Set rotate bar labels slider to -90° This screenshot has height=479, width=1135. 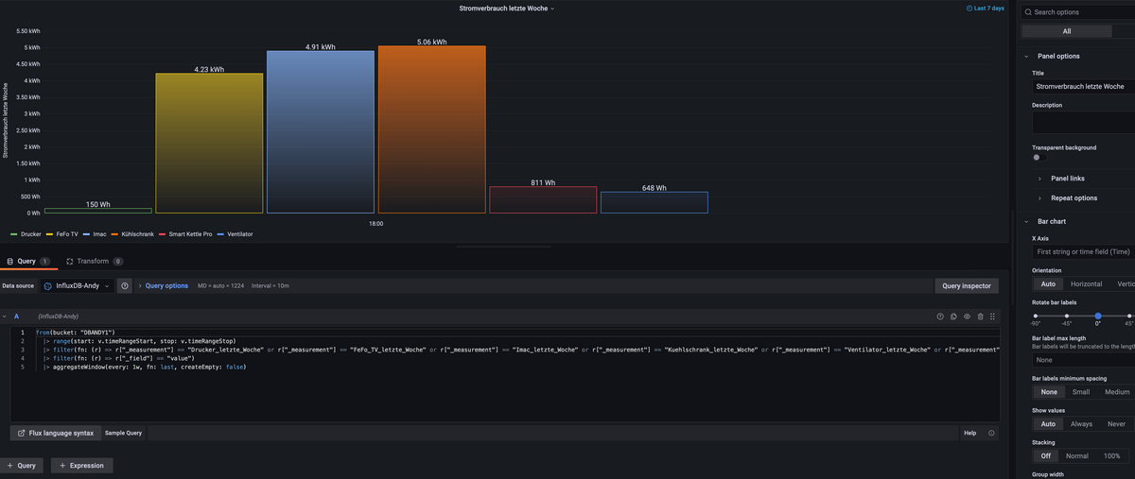pyautogui.click(x=1036, y=316)
